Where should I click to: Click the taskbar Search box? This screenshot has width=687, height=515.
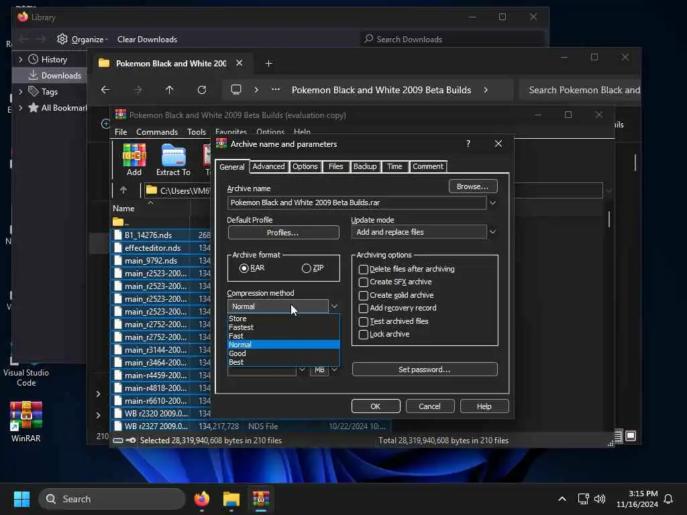(x=112, y=499)
